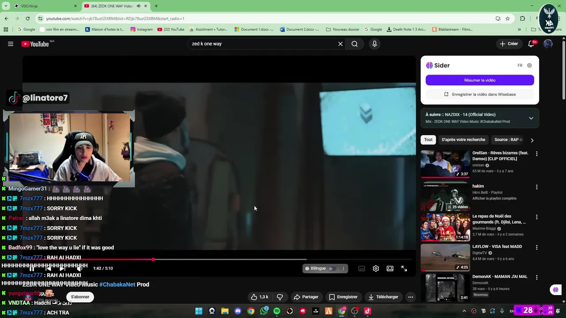Open Spotify from the taskbar
Image resolution: width=566 pixels, height=318 pixels.
click(x=277, y=311)
